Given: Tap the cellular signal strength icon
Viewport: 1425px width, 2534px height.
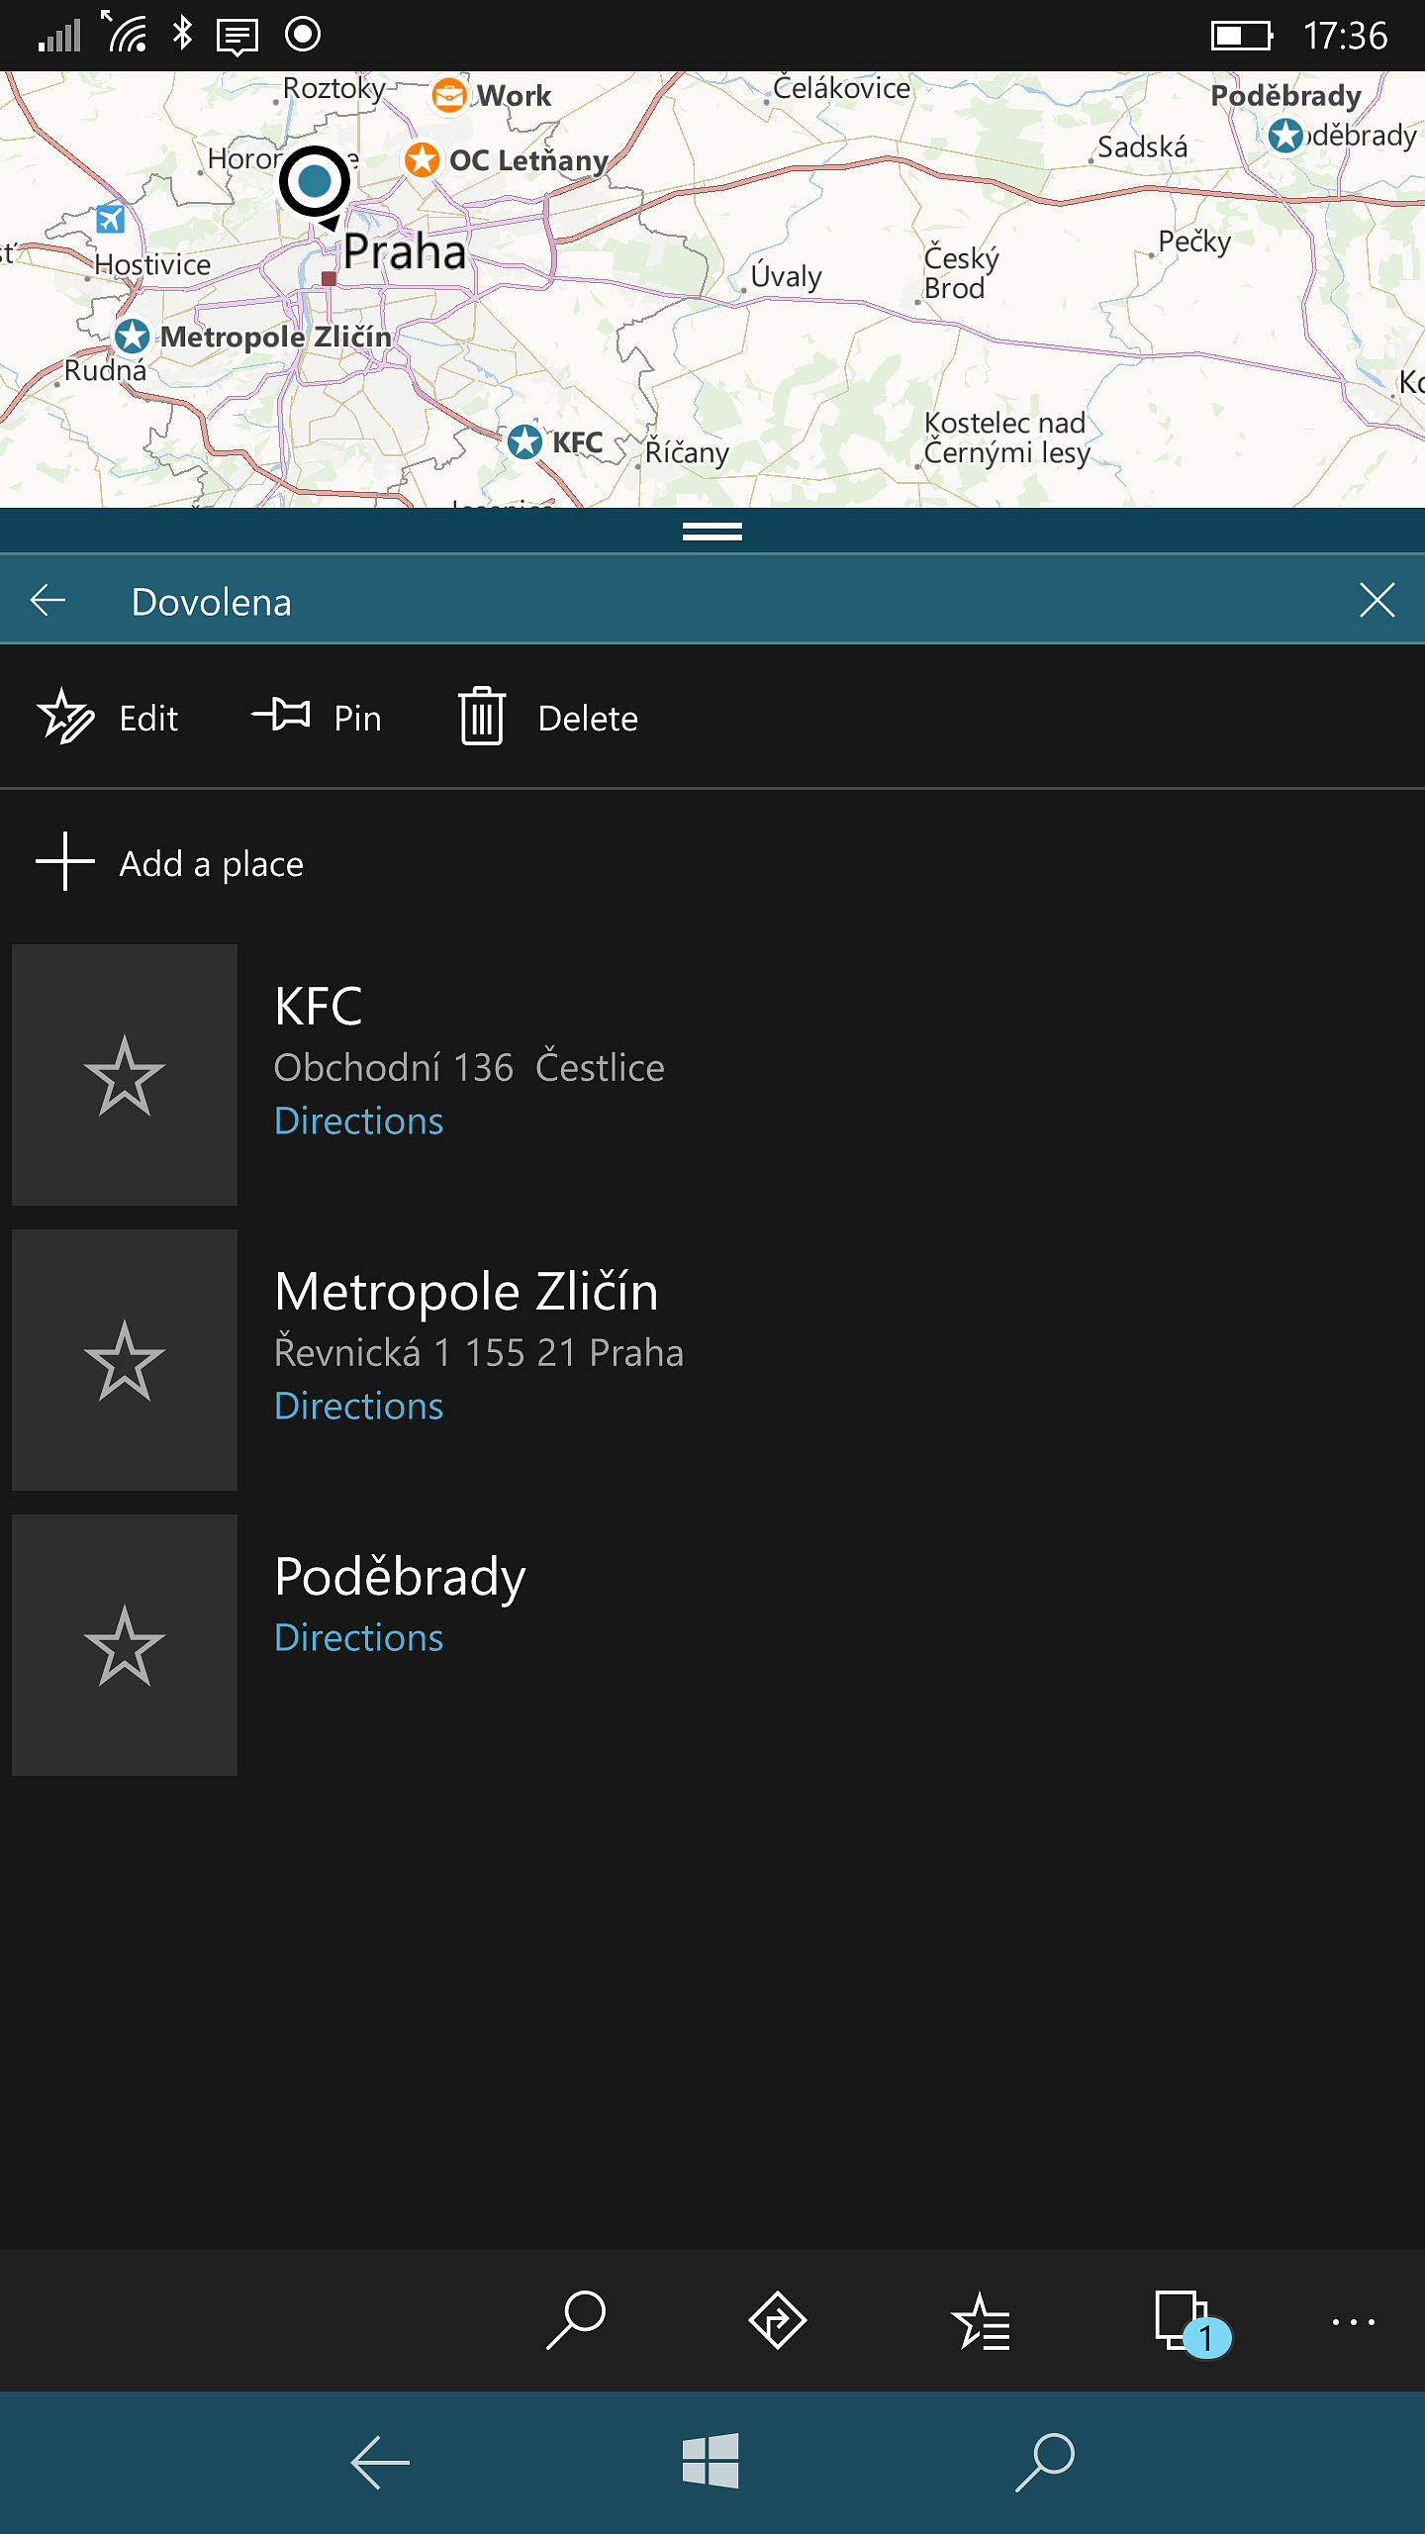Looking at the screenshot, I should (59, 36).
